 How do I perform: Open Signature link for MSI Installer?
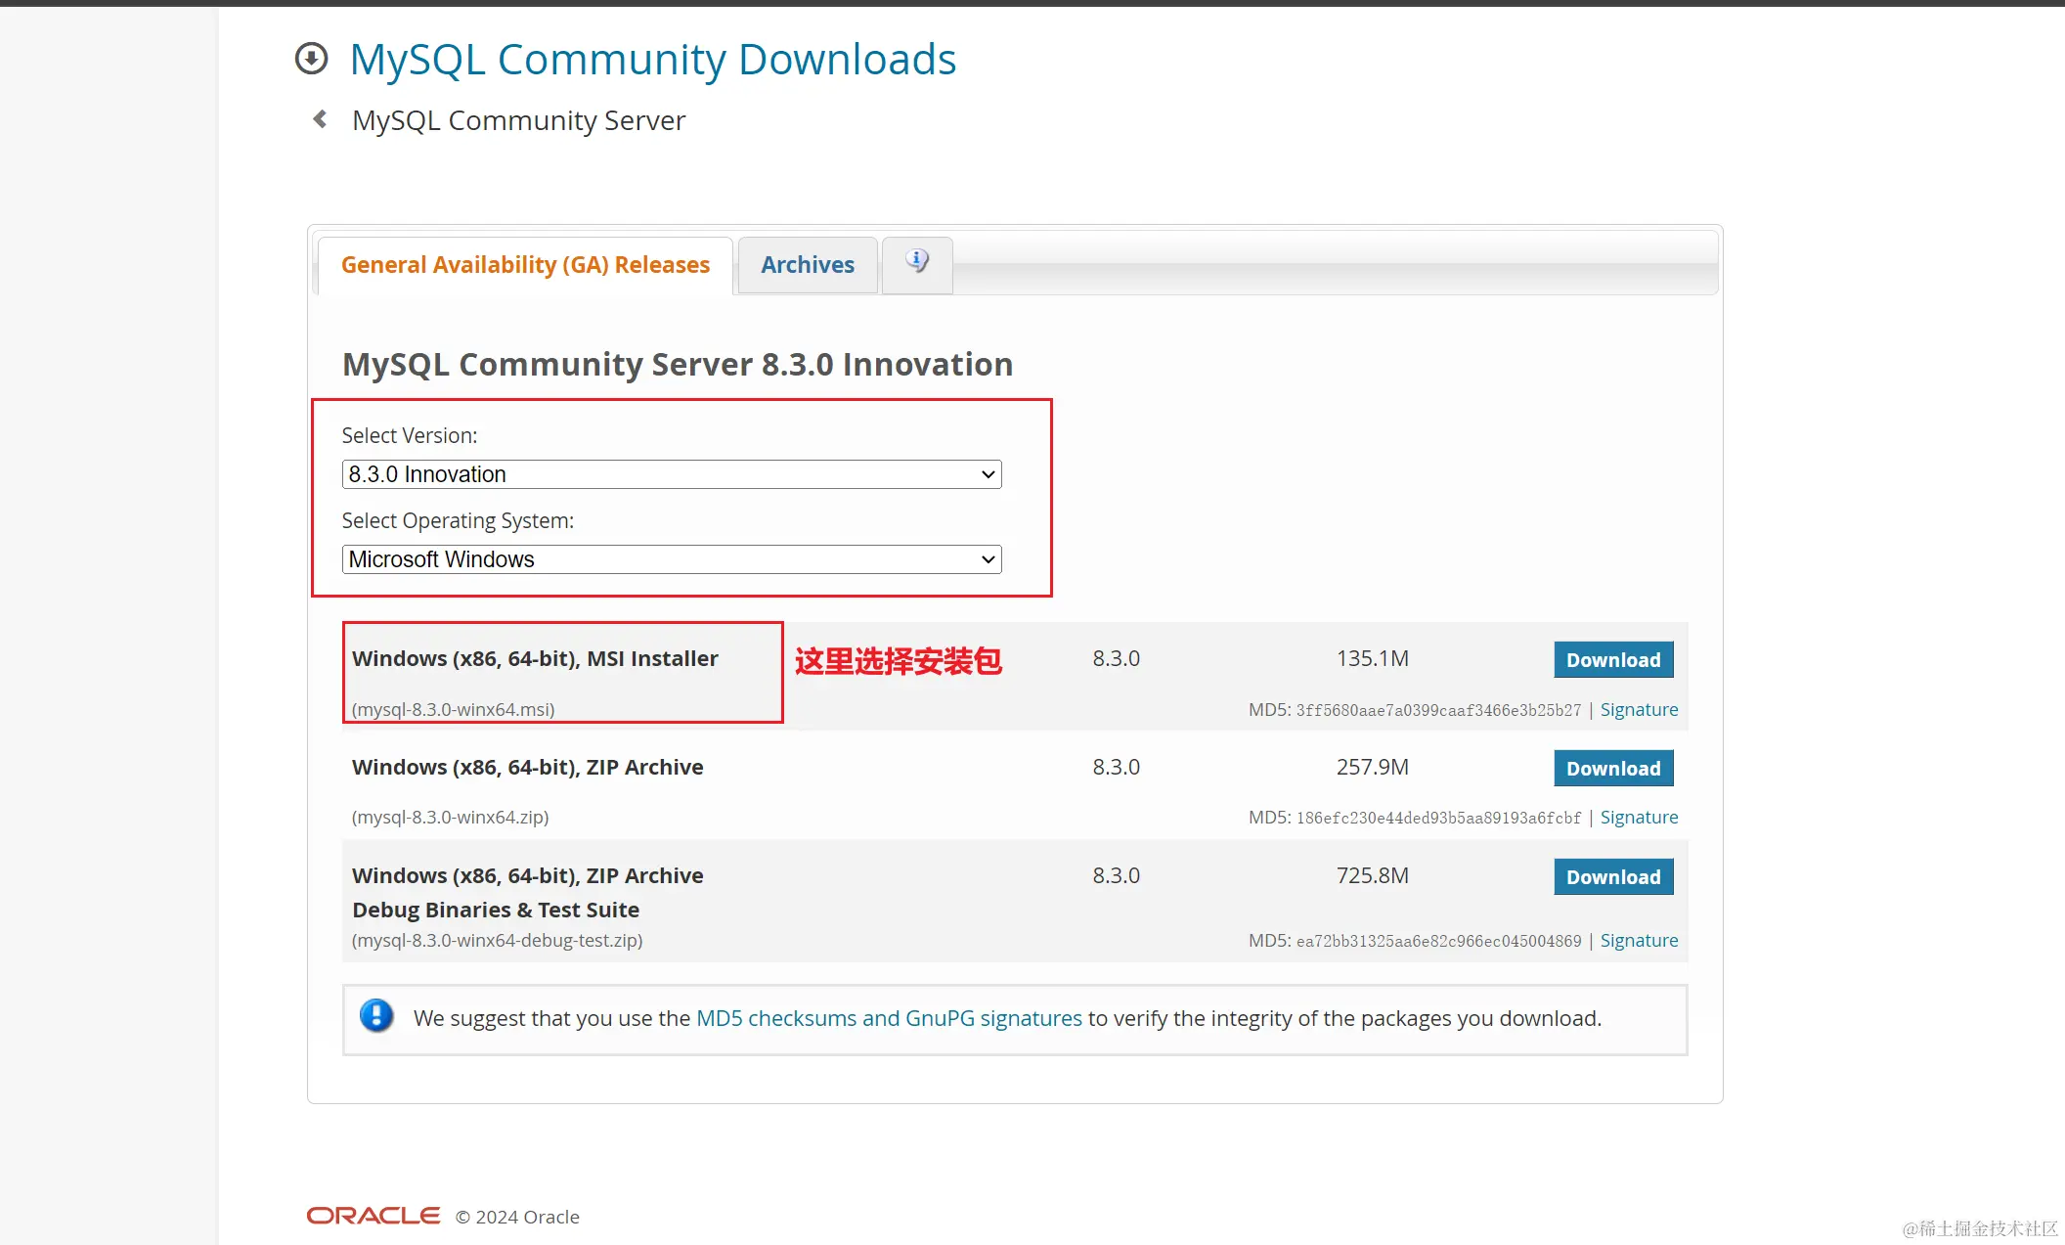coord(1639,710)
